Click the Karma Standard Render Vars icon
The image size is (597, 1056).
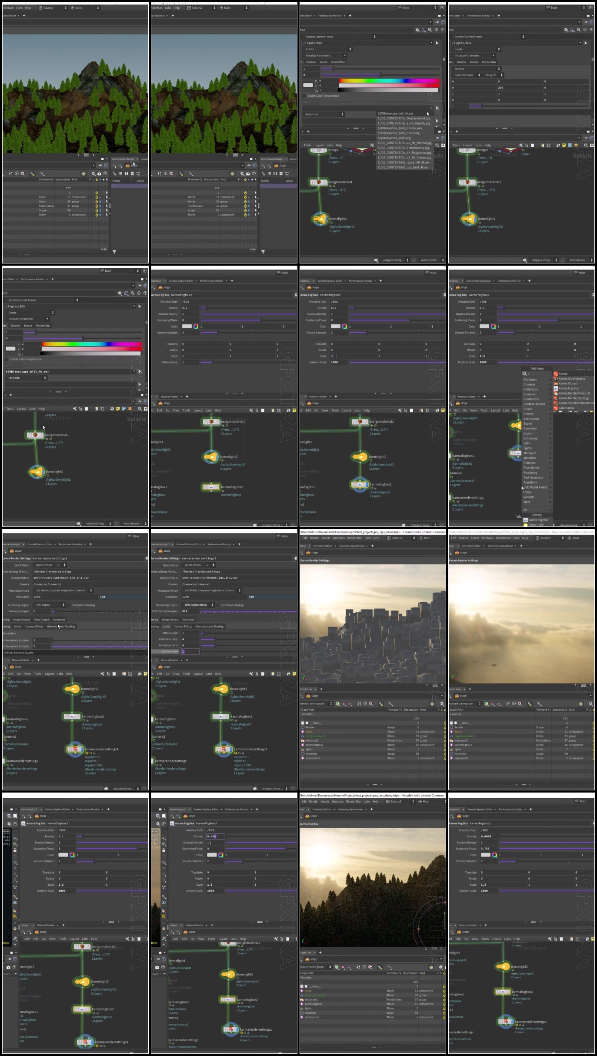[555, 403]
